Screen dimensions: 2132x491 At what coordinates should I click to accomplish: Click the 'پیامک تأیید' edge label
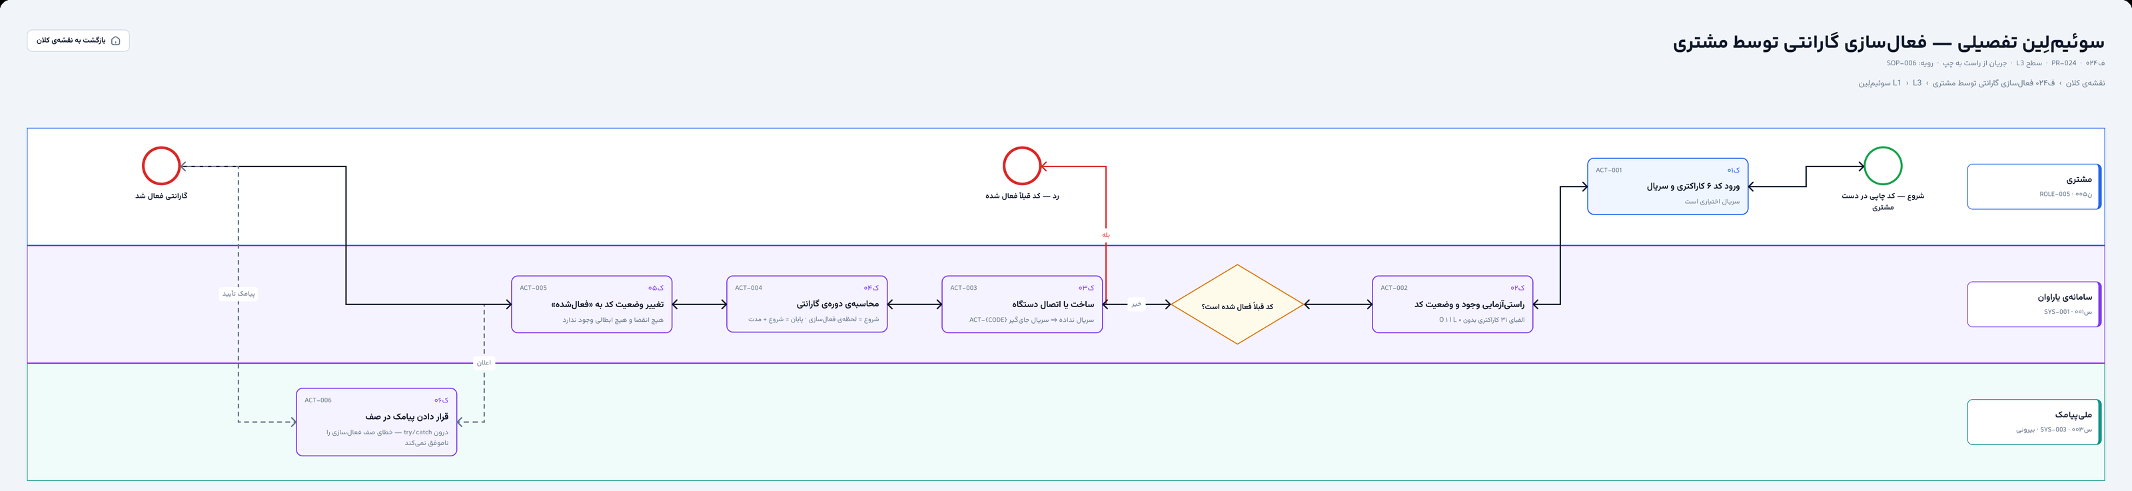(239, 293)
